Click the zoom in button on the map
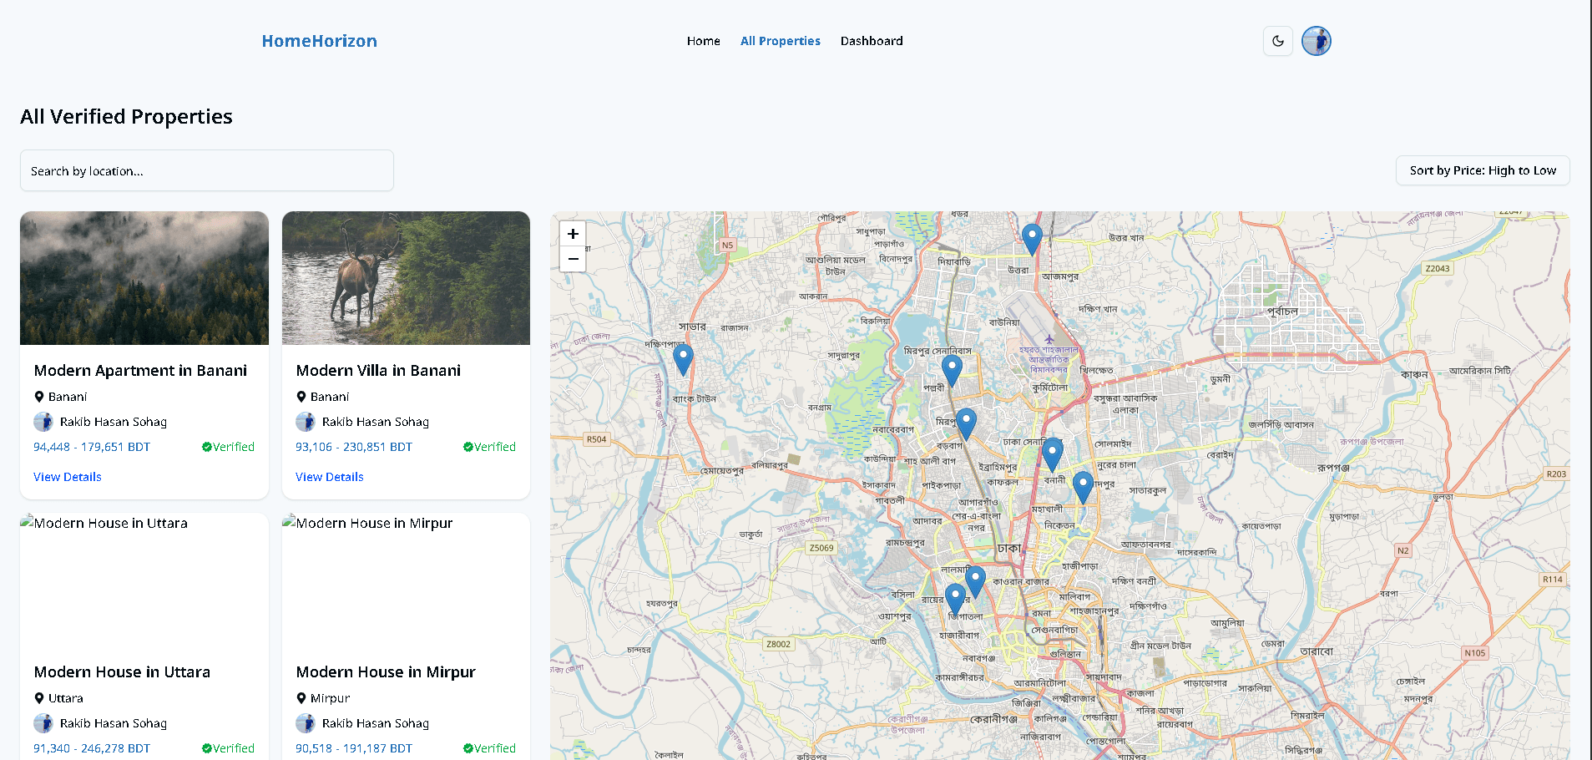 coord(573,234)
